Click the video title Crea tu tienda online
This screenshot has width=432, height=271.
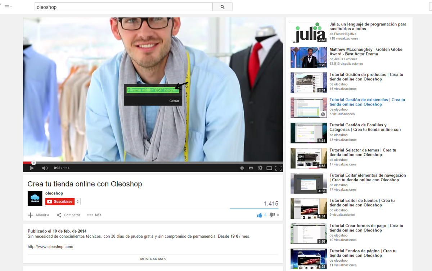pos(85,184)
